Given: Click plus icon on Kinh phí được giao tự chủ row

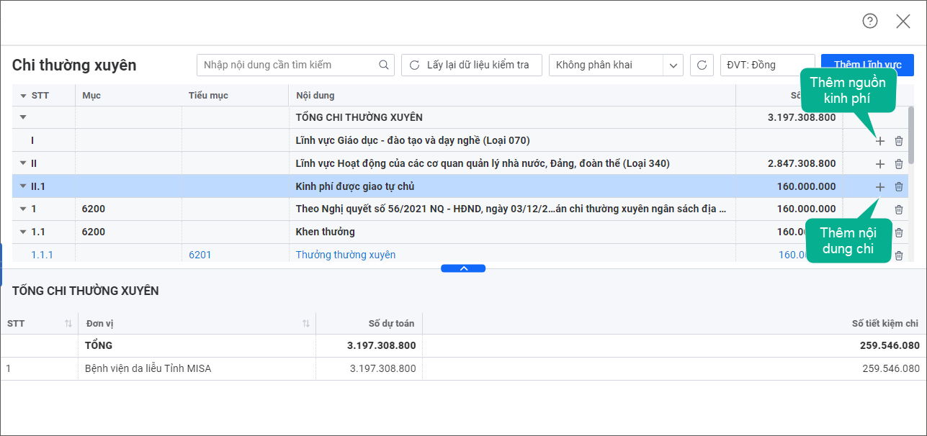Looking at the screenshot, I should (879, 187).
